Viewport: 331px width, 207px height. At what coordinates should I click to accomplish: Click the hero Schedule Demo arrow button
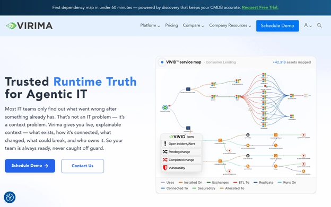click(30, 166)
